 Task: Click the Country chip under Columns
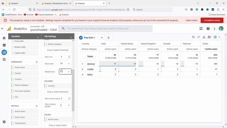point(58,86)
